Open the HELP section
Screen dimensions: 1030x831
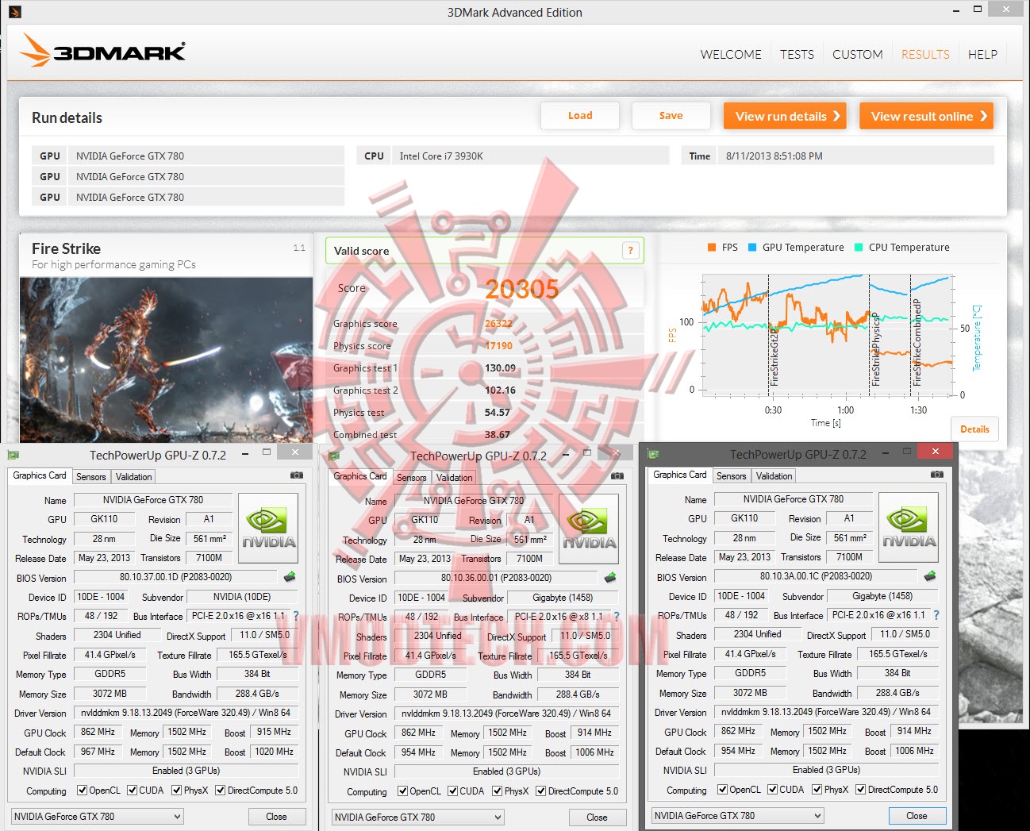[x=982, y=54]
